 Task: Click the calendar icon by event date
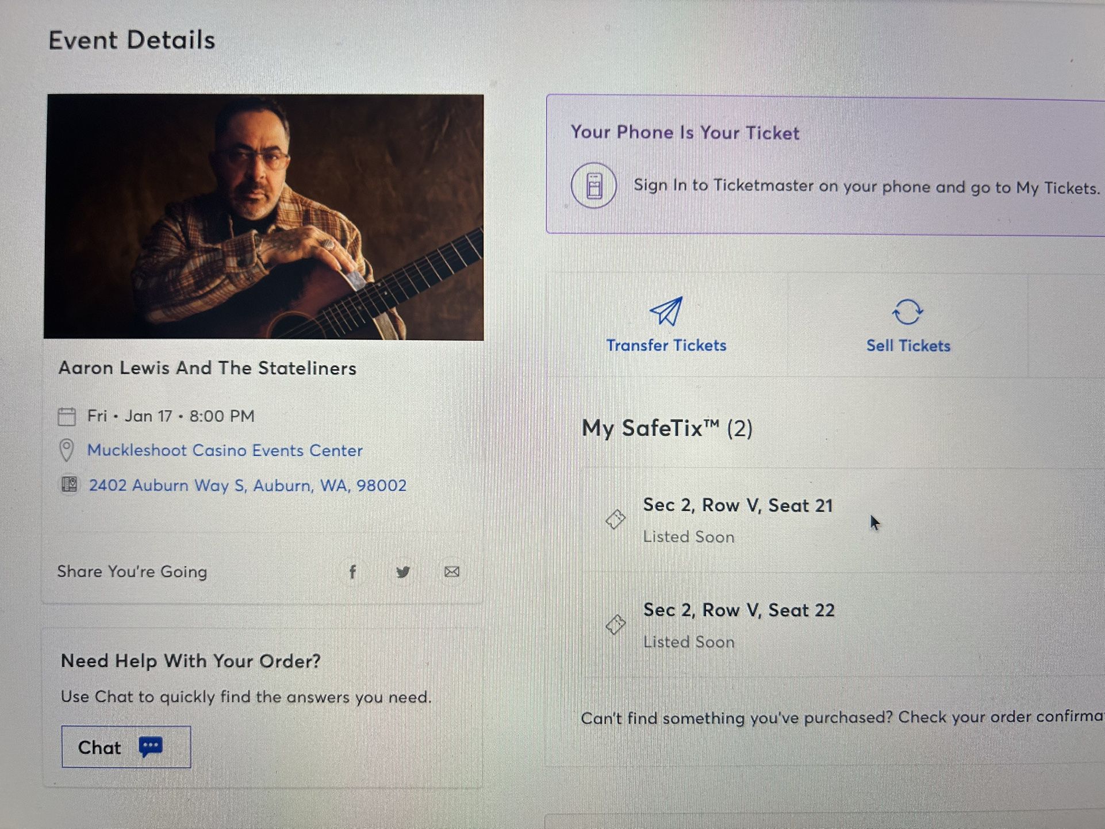tap(67, 416)
